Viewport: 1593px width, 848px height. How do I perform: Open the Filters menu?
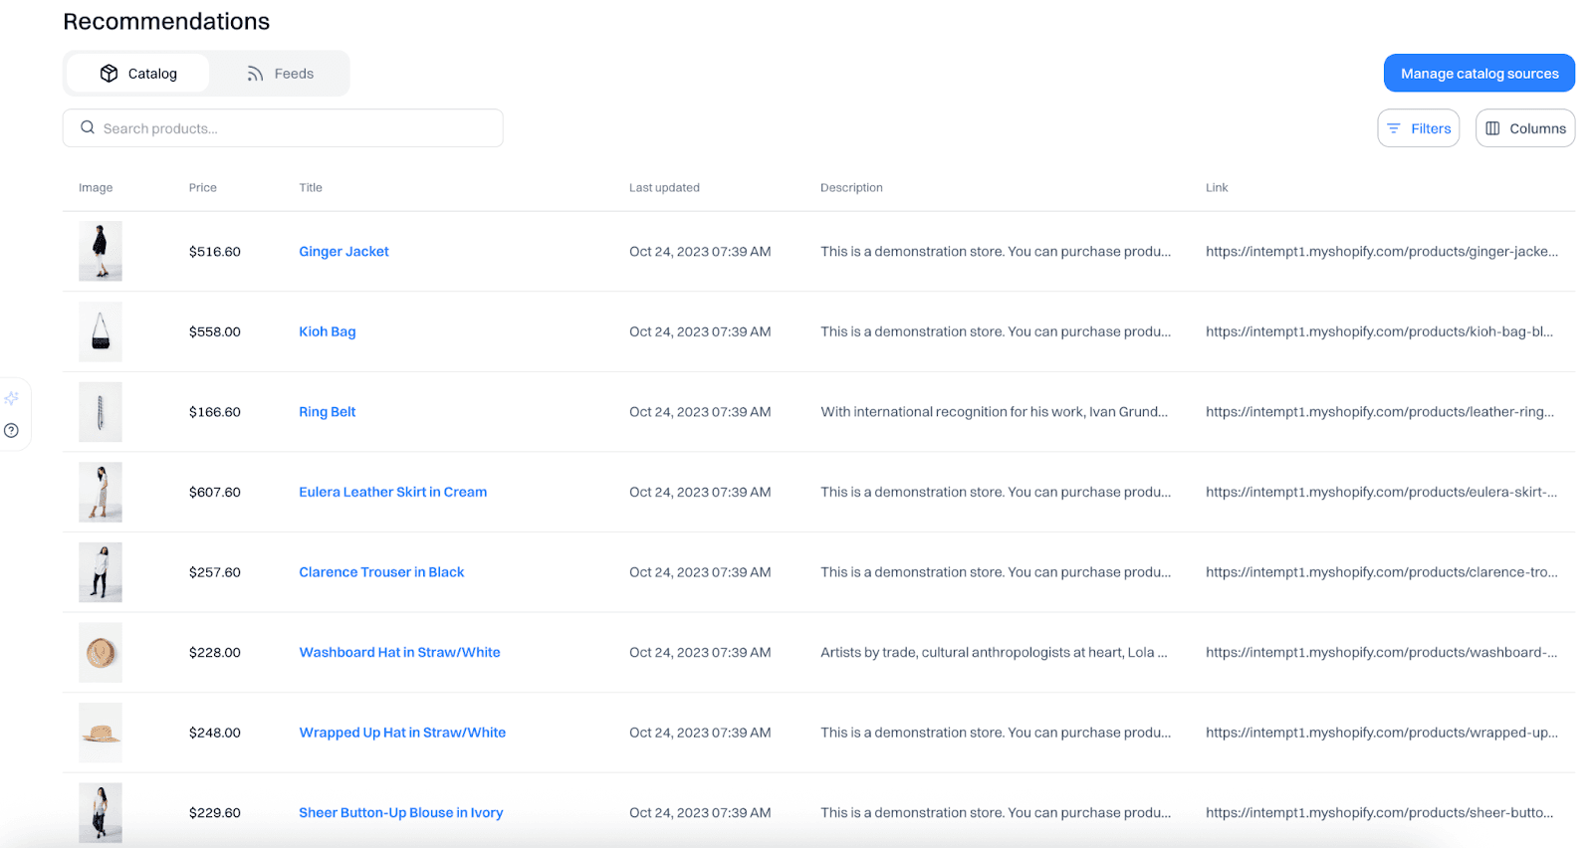pos(1418,128)
